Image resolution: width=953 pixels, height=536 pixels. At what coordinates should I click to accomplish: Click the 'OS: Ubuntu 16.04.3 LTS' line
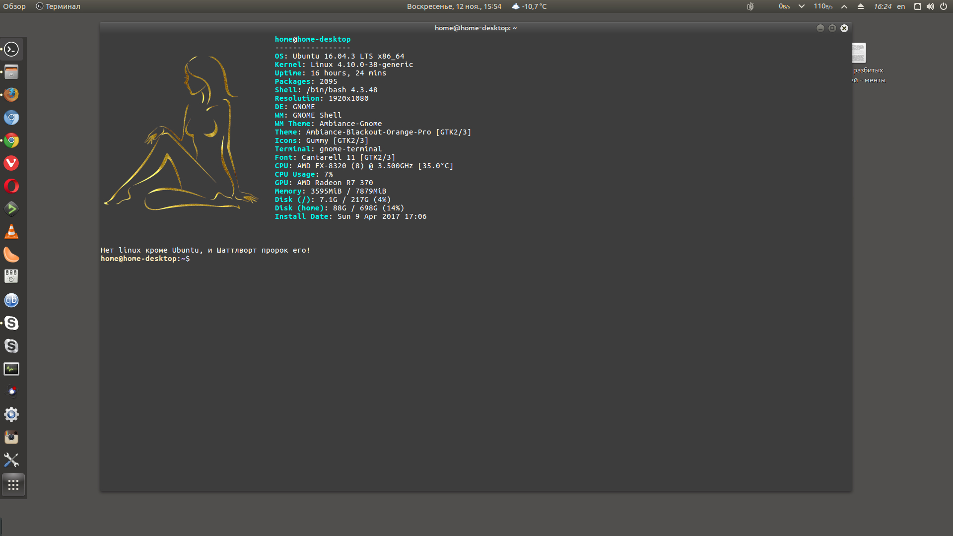coord(340,56)
